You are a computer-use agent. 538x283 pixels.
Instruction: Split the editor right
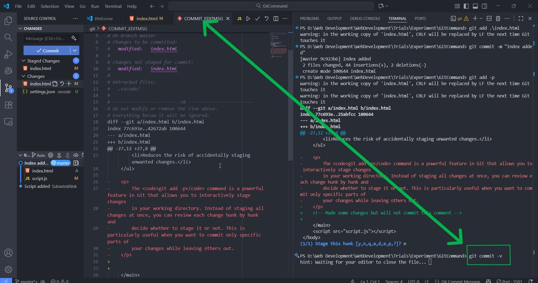tap(276, 19)
